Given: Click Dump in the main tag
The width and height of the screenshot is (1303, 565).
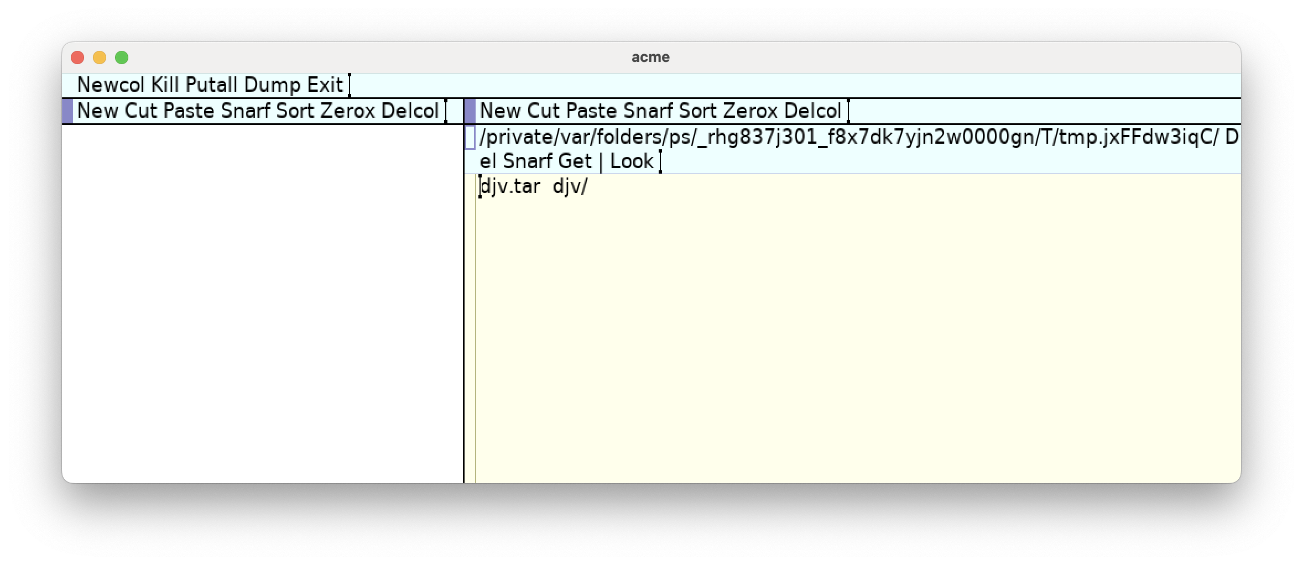Looking at the screenshot, I should 273,85.
